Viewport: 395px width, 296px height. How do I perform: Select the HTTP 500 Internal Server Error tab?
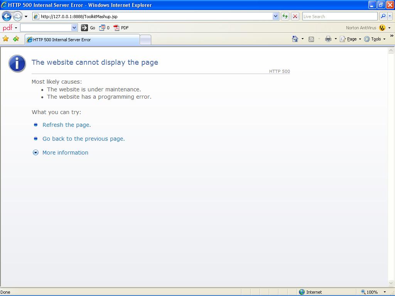[62, 39]
